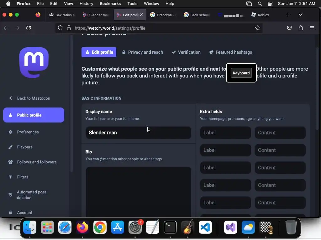Image resolution: width=321 pixels, height=240 pixels.
Task: Launch Safari from the dock
Action: 65,227
